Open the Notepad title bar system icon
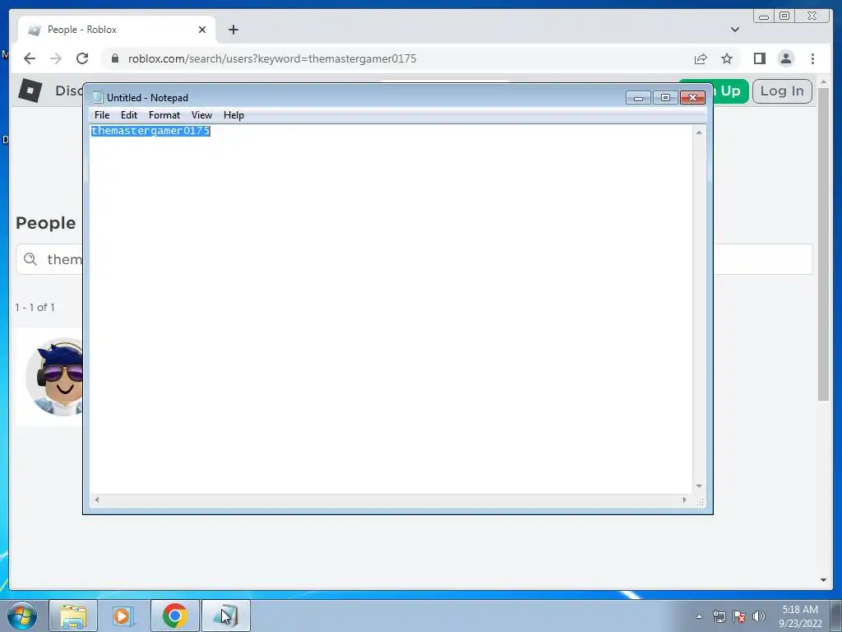Viewport: 842px width, 632px height. point(98,97)
